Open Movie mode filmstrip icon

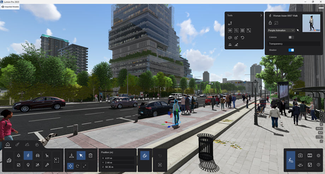point(309,155)
